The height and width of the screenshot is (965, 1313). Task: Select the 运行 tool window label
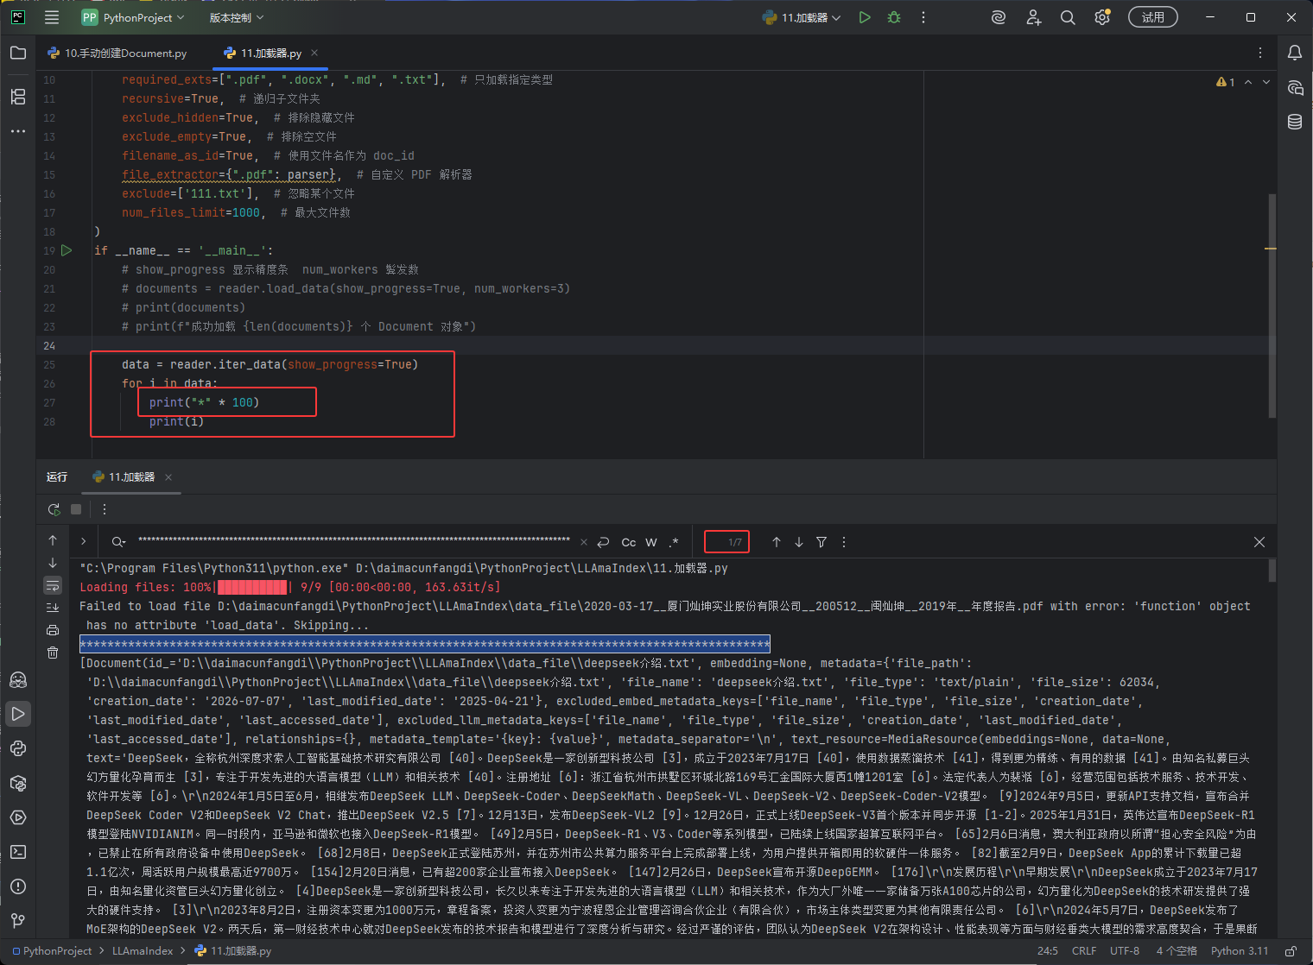point(57,477)
